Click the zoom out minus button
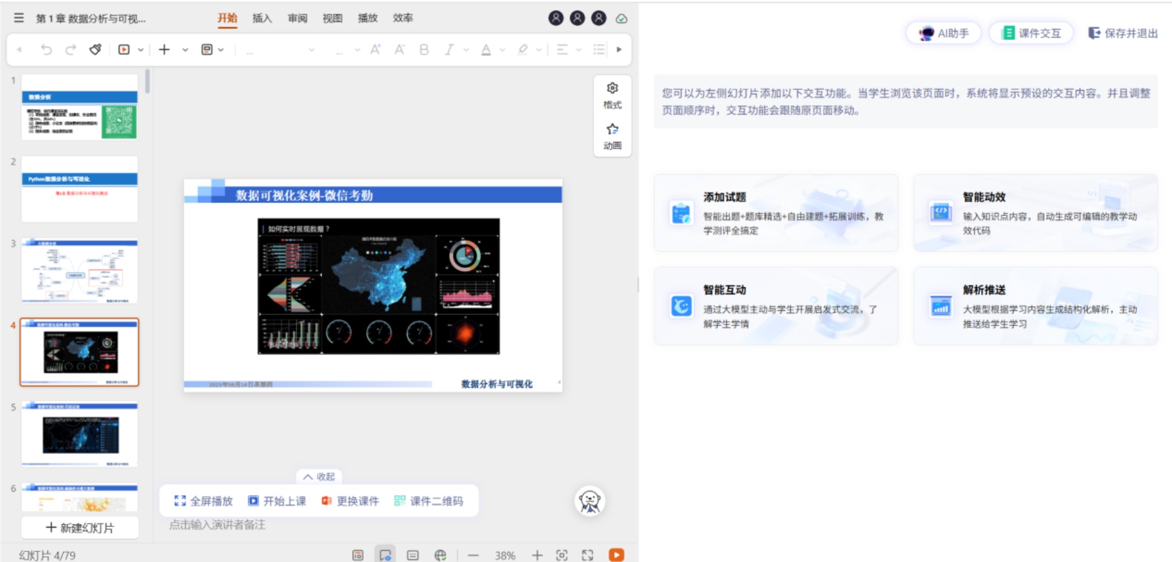 coord(473,555)
